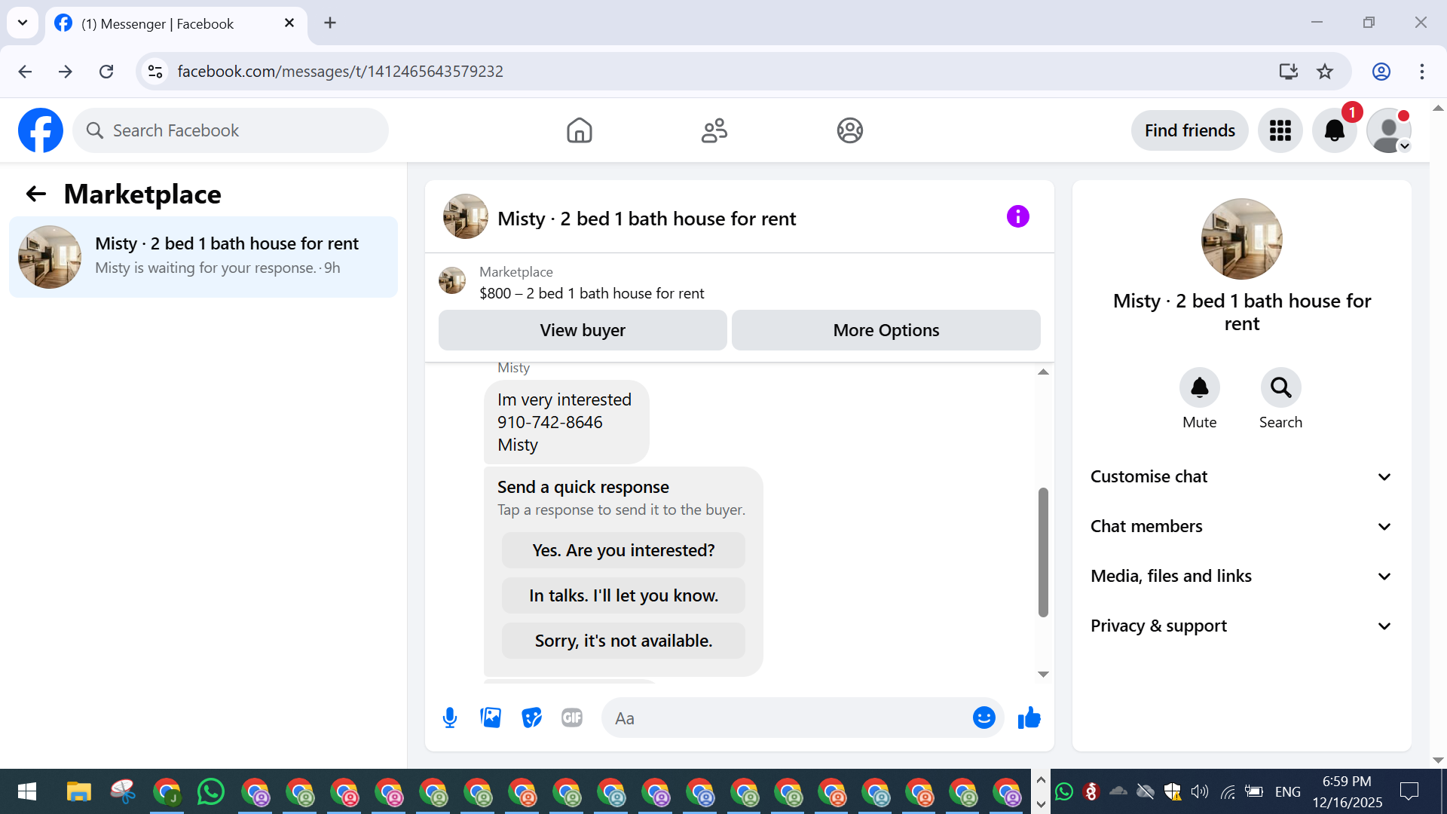Image resolution: width=1447 pixels, height=814 pixels.
Task: Click the View buyer button
Action: pyautogui.click(x=583, y=330)
